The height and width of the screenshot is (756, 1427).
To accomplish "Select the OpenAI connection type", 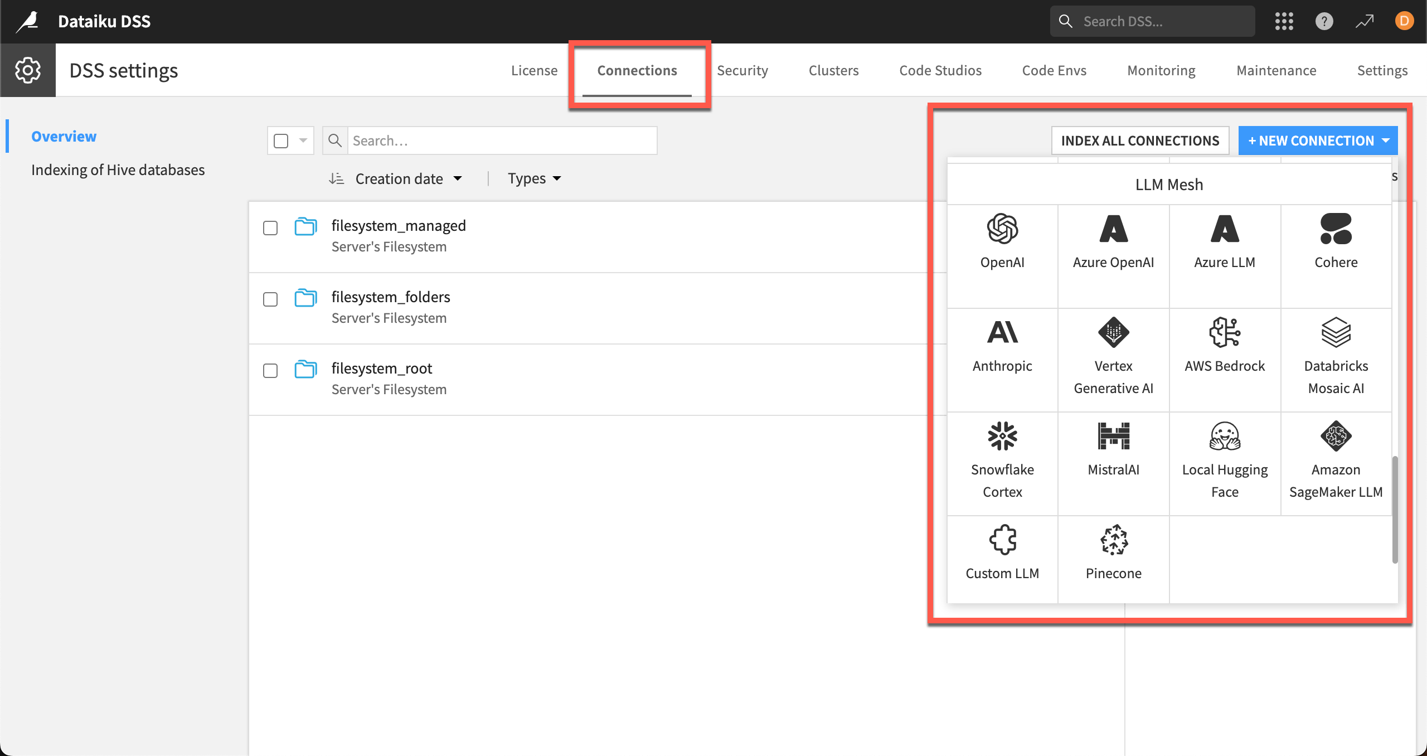I will (1002, 241).
